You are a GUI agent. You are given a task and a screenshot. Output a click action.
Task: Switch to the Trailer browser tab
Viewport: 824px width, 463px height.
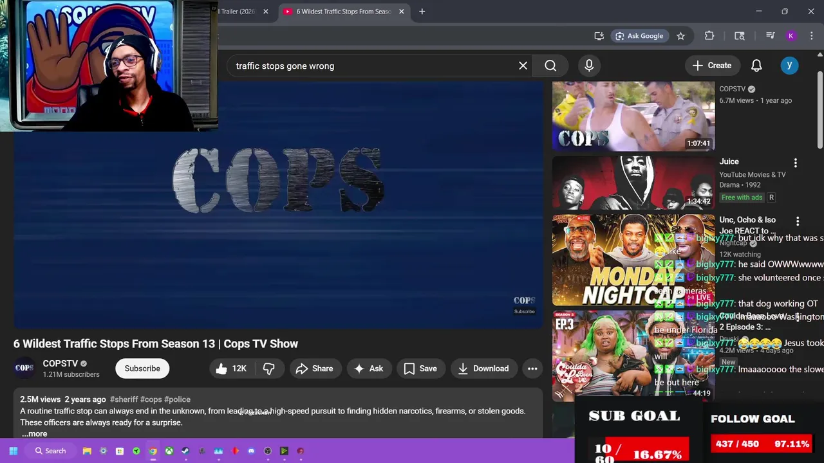(237, 12)
